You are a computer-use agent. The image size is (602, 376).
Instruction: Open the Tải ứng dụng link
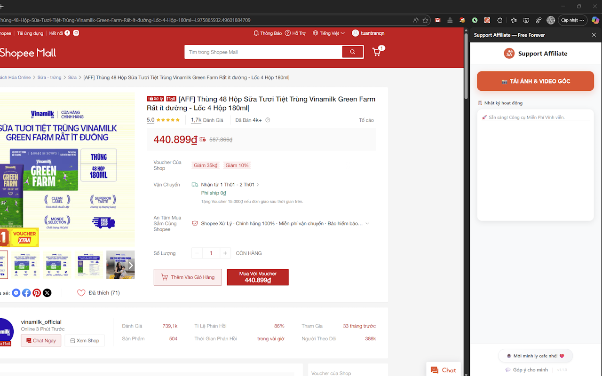pos(30,33)
